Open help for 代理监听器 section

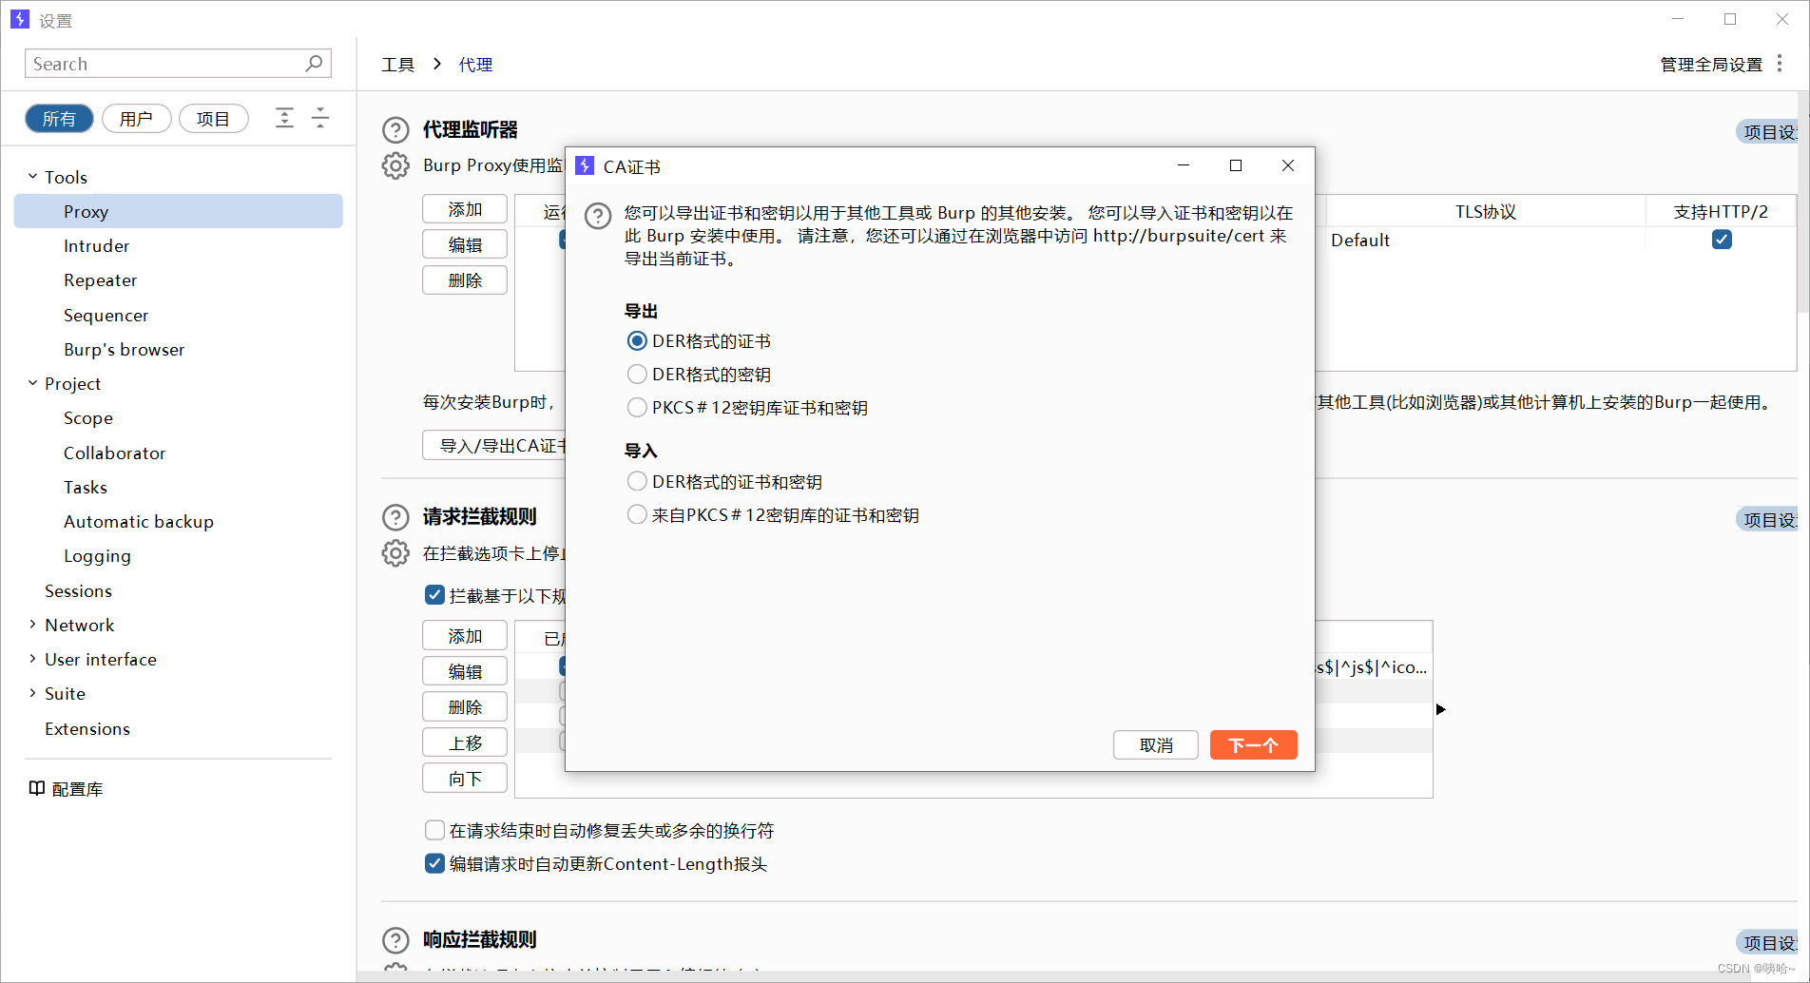[395, 129]
